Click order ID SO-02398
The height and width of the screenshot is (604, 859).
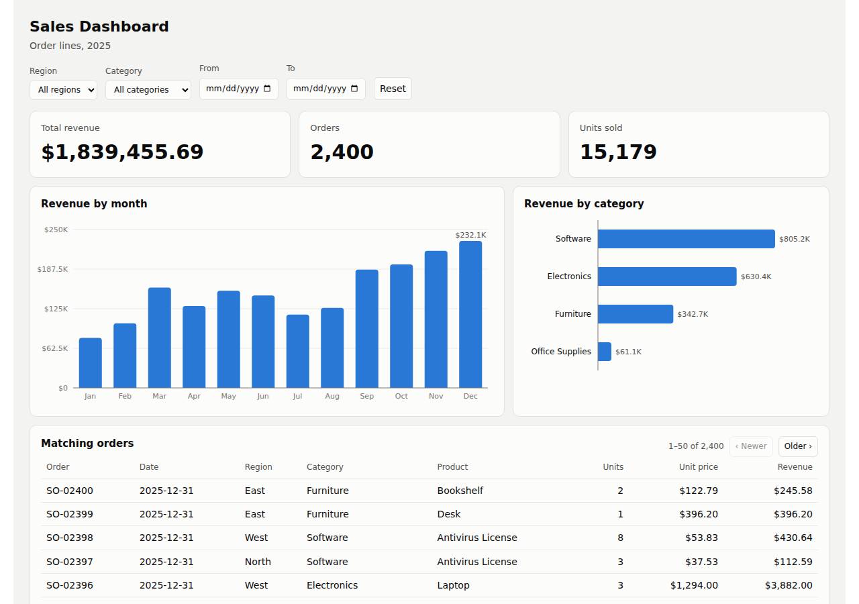pos(70,538)
